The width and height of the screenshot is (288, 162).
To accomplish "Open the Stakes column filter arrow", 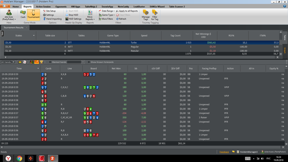I will click(34, 35).
